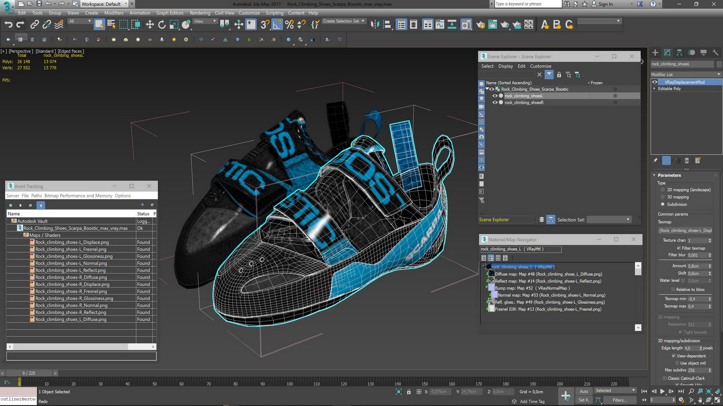The image size is (723, 406).
Task: Switch to Create command panel tab
Action: tap(655, 53)
